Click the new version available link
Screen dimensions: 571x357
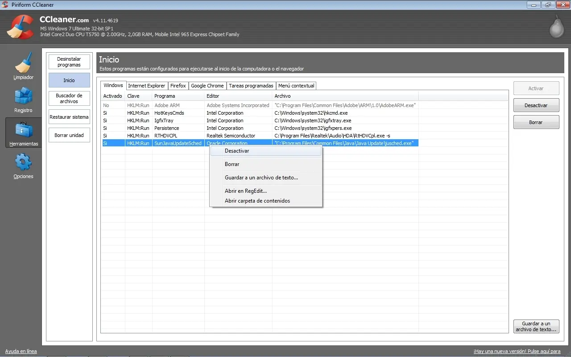(517, 351)
